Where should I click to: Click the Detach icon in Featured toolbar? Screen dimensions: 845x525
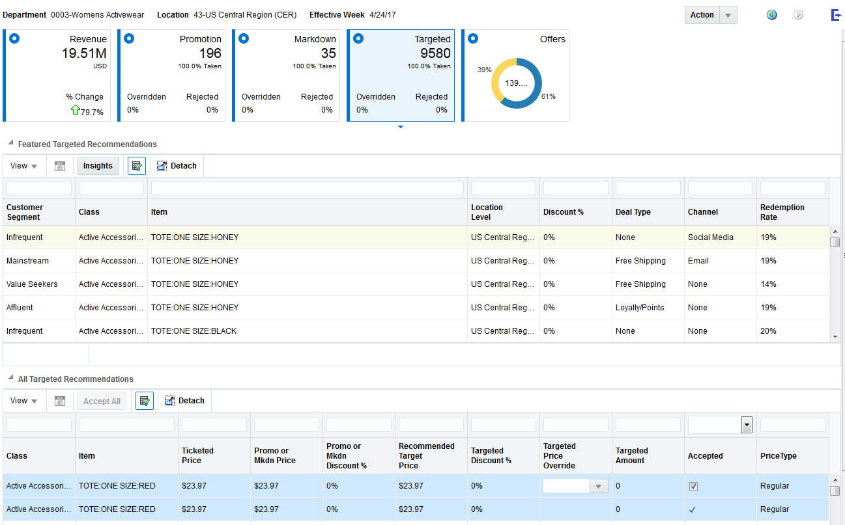coord(162,166)
